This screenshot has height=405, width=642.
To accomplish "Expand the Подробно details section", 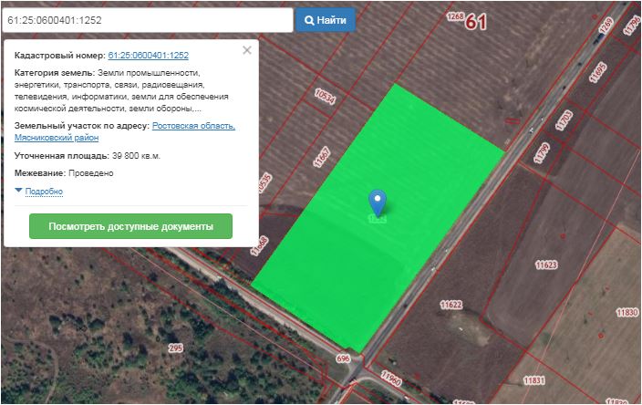I will tap(39, 192).
